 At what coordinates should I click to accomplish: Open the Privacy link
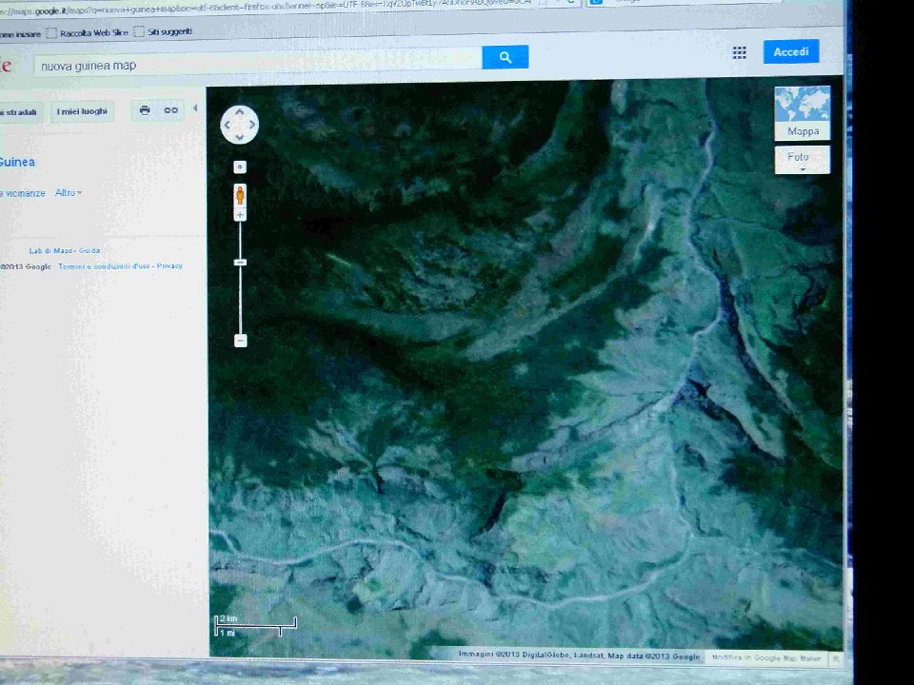coord(169,265)
